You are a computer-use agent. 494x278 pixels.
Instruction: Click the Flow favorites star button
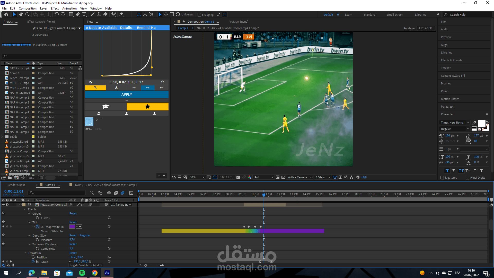pos(147,107)
